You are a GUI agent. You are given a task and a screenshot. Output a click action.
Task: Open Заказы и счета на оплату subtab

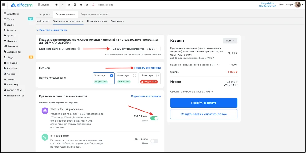click(x=68, y=21)
